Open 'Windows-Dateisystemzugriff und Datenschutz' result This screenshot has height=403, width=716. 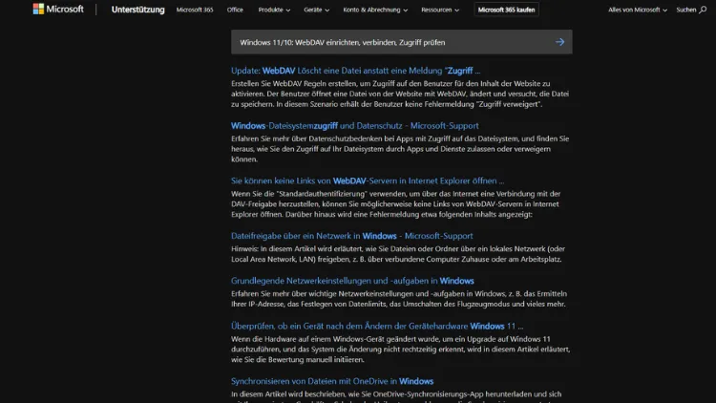(x=355, y=126)
